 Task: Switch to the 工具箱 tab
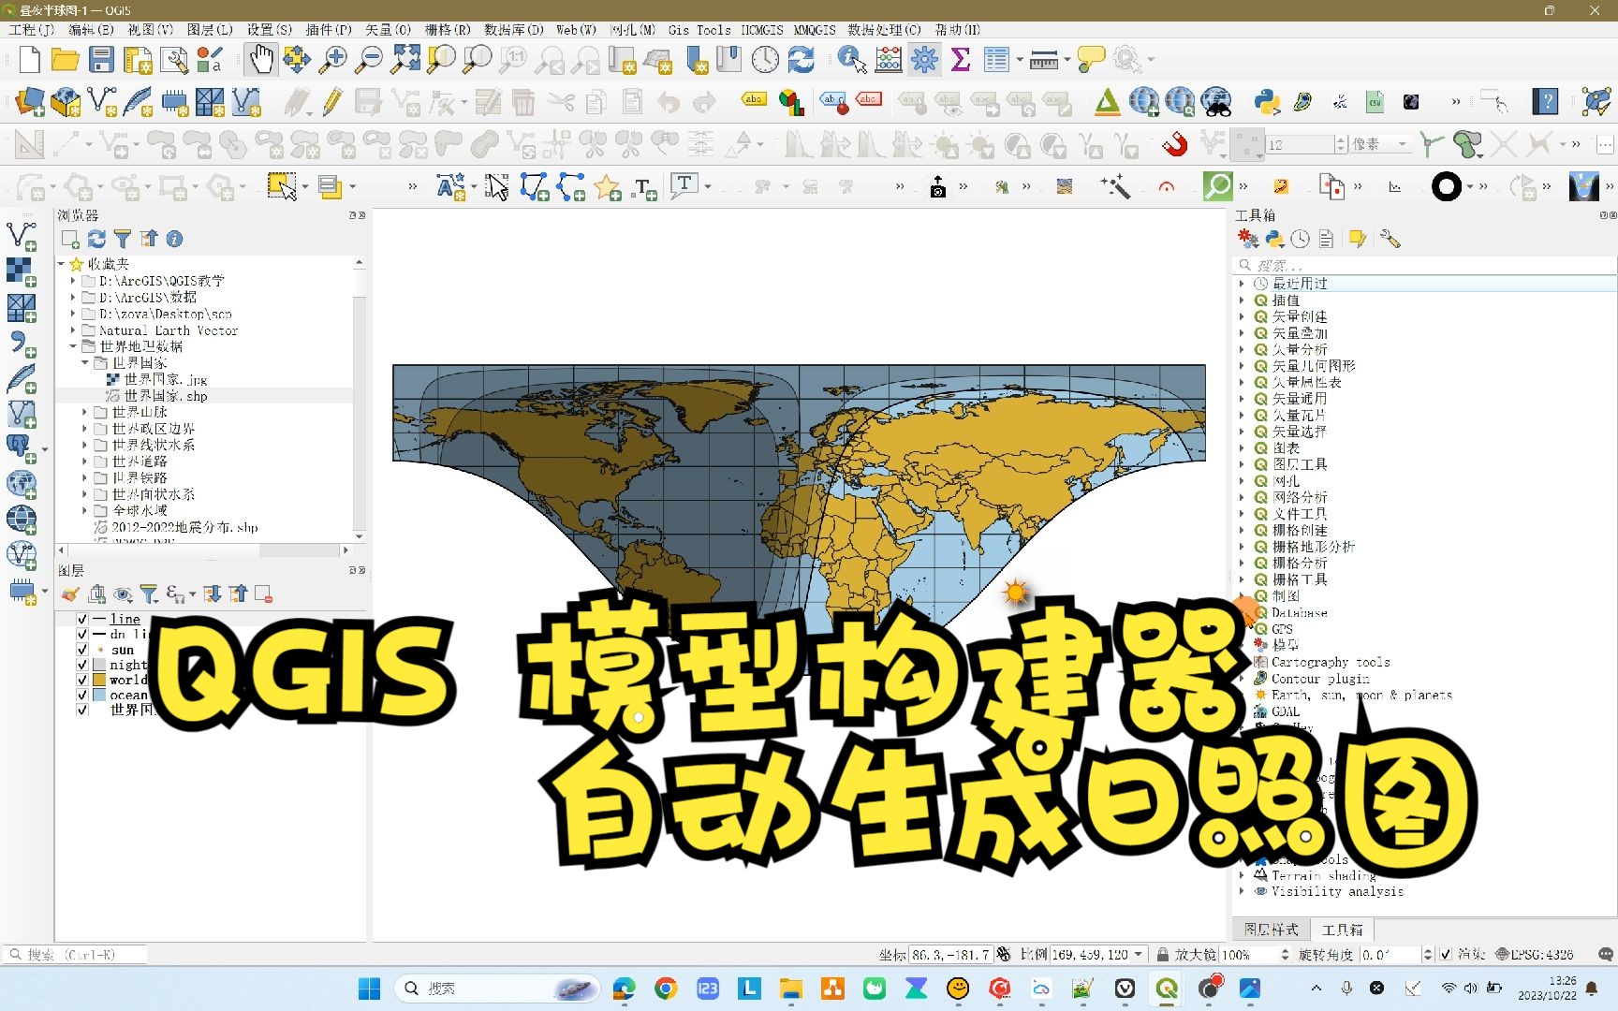(x=1342, y=929)
